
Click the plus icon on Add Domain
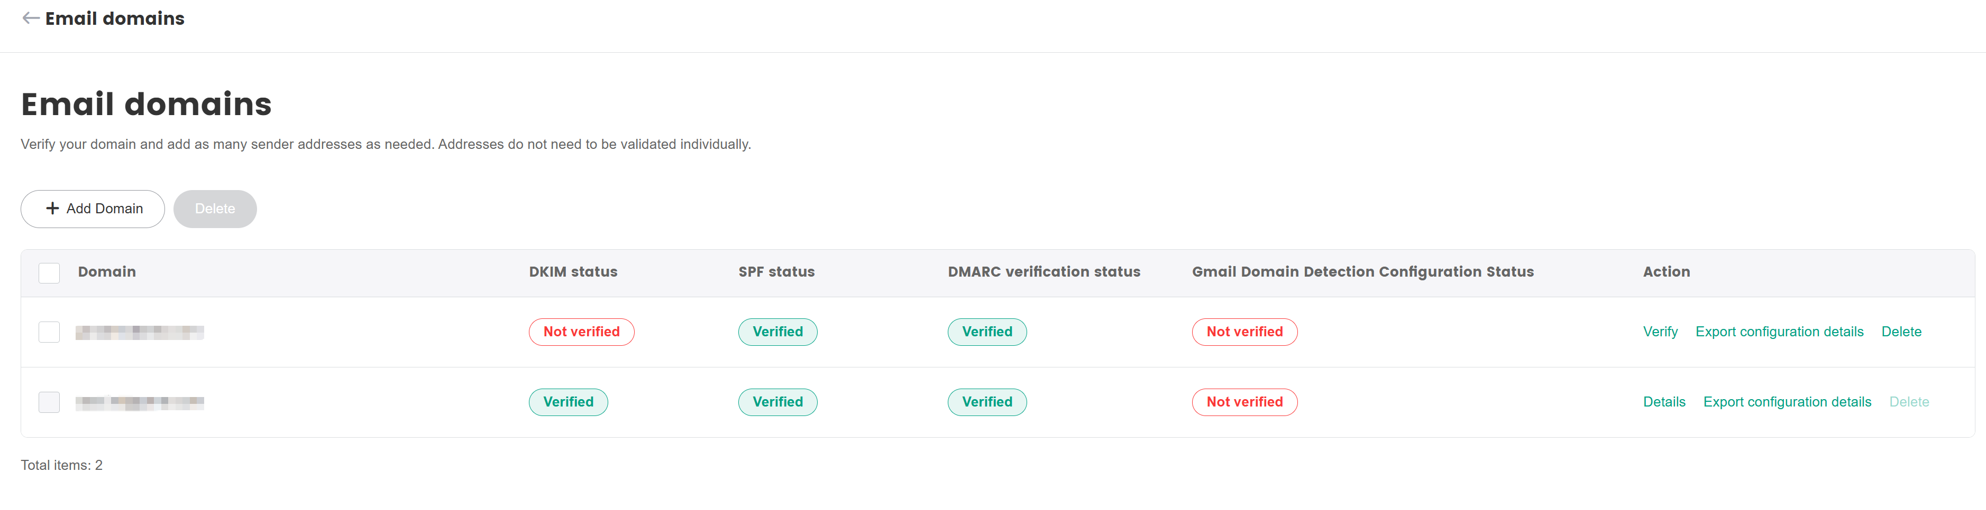pos(52,209)
